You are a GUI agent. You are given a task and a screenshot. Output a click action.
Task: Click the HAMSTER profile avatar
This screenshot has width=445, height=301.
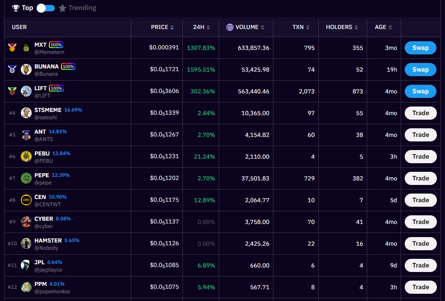tap(26, 243)
